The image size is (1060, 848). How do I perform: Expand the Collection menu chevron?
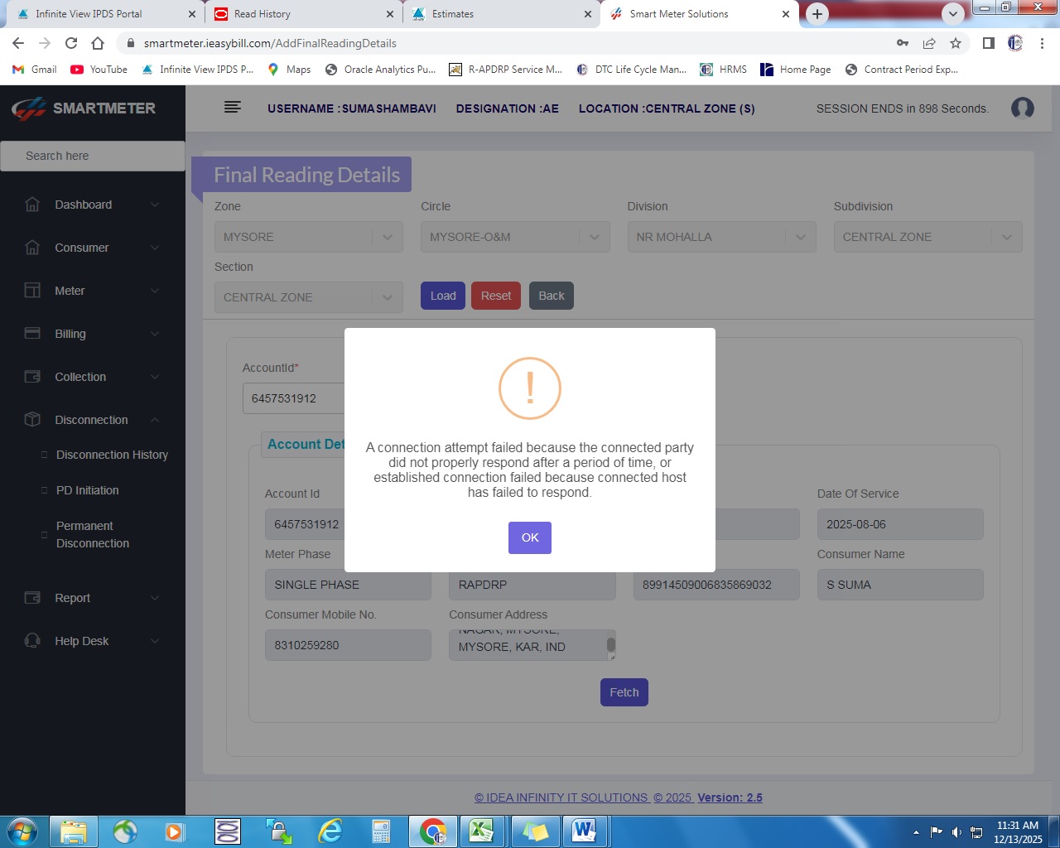[x=155, y=377]
